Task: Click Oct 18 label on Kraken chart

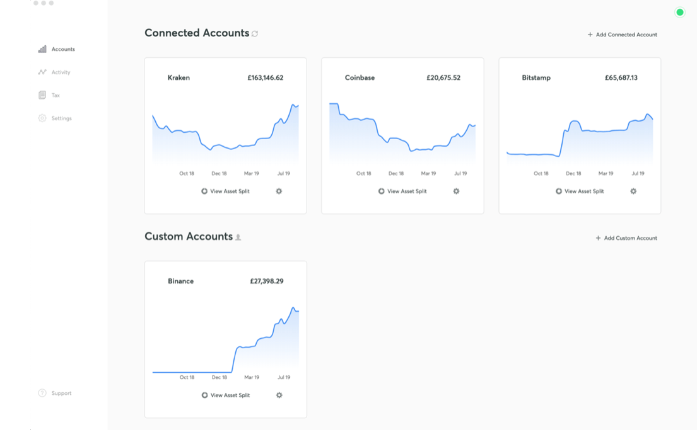Action: [187, 174]
